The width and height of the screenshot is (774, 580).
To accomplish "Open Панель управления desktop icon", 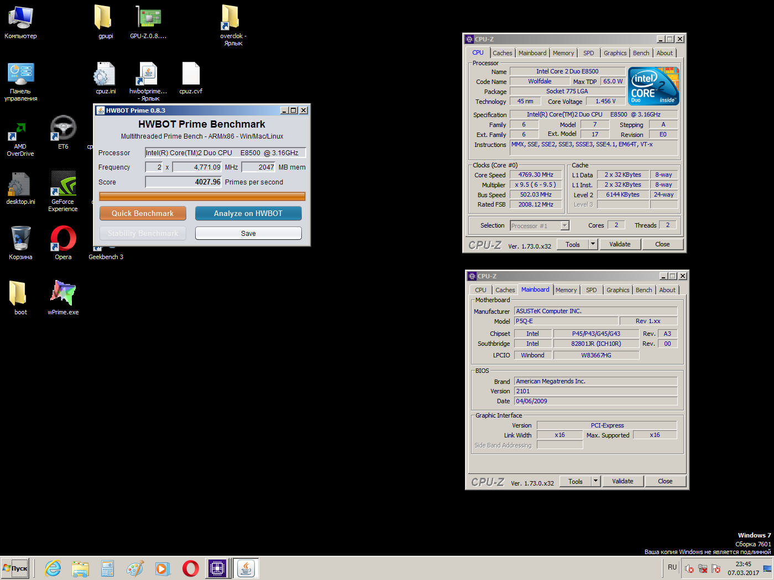I will pos(20,81).
